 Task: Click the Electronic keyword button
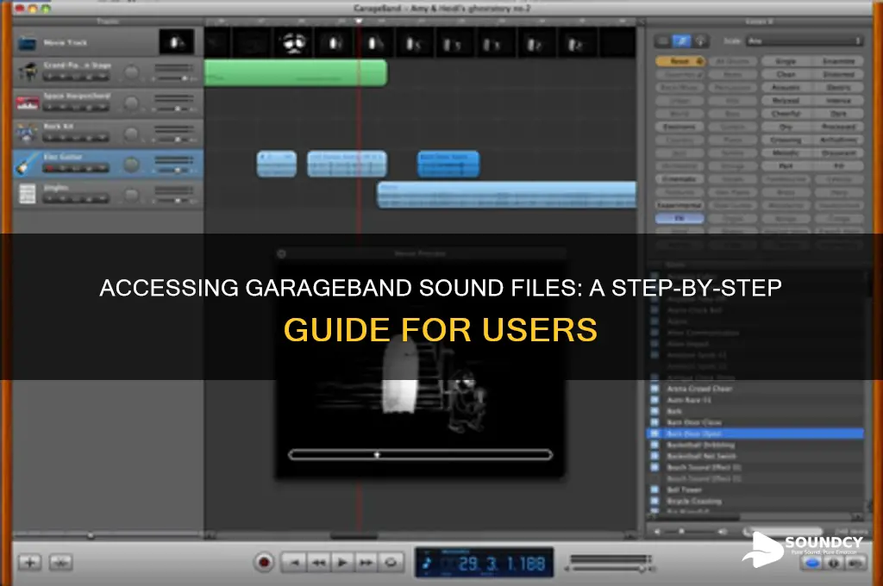click(679, 127)
